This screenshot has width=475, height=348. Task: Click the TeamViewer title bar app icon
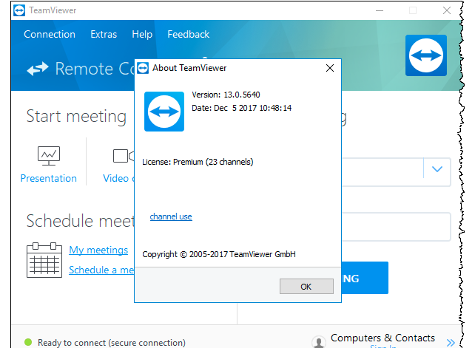pyautogui.click(x=19, y=10)
